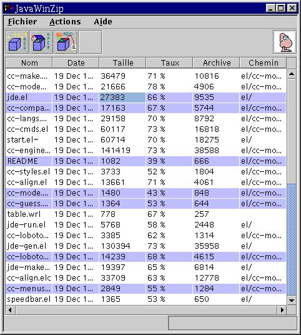Click the JavaWinZip title bar icon
The height and width of the screenshot is (335, 301).
[9, 9]
